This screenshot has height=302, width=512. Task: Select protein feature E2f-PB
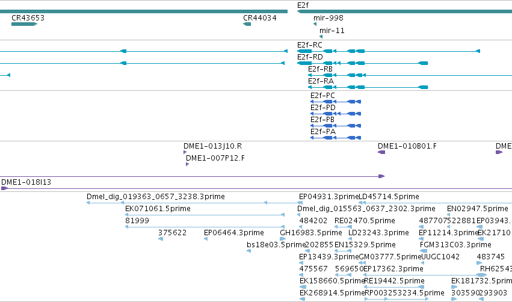(336, 126)
